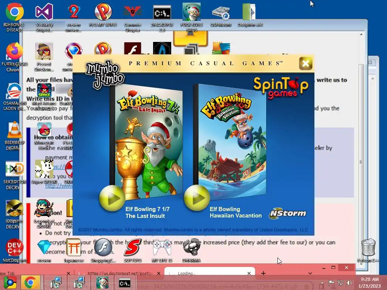This screenshot has width=387, height=290.
Task: Expand browser tab search chevron
Action: (x=310, y=273)
